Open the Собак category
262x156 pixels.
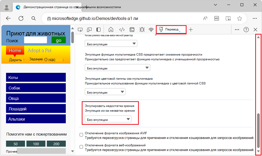click(x=36, y=88)
